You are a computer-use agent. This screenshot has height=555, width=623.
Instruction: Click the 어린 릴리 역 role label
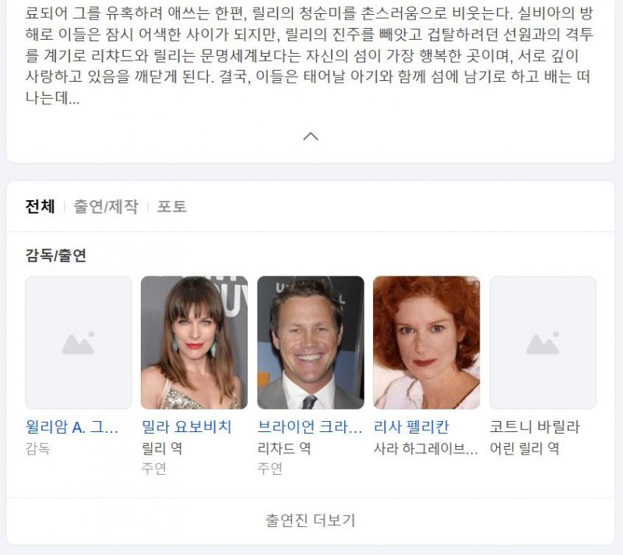click(x=524, y=448)
